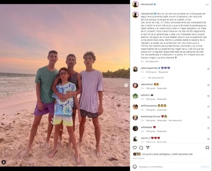
Task: Translate davidmasaj's comment with Ver traducción
Action: tap(175, 120)
